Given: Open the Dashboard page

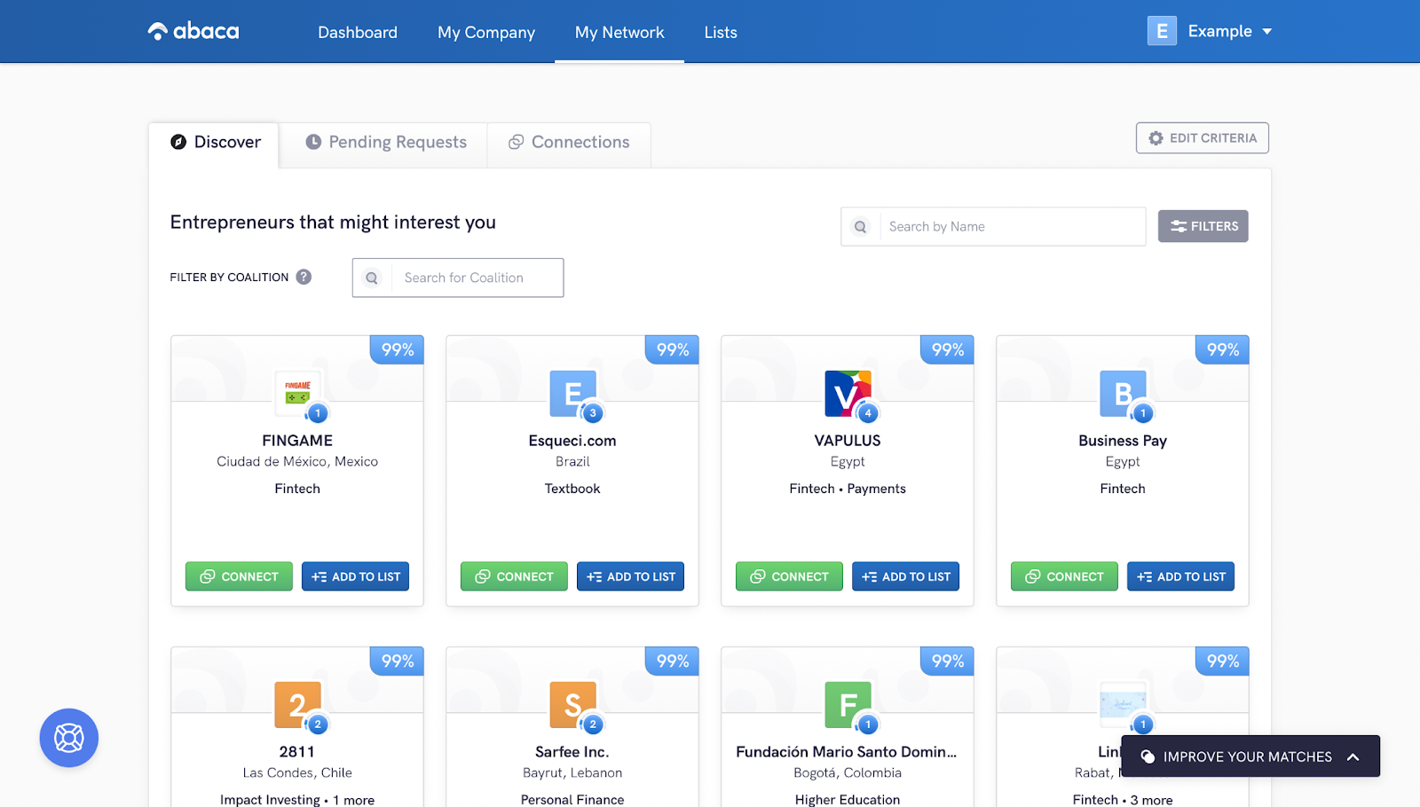Looking at the screenshot, I should coord(358,32).
